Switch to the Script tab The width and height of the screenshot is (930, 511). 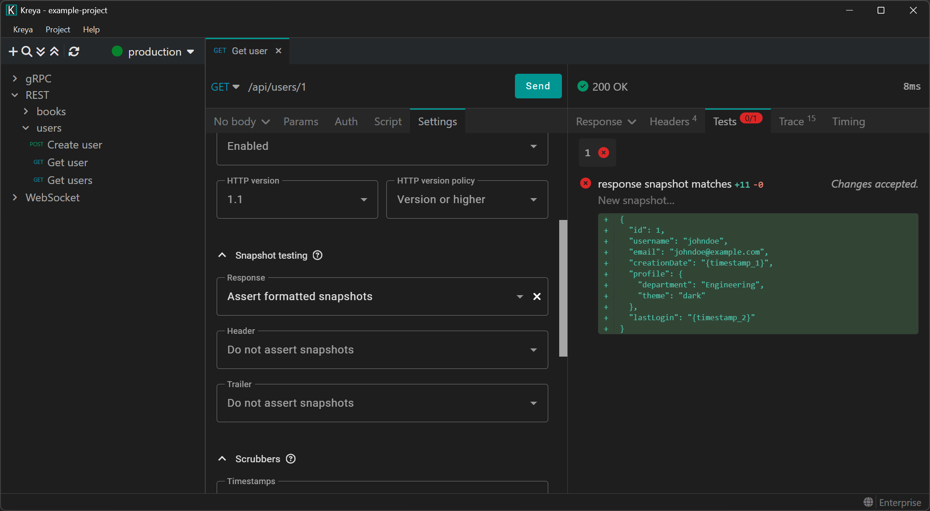pyautogui.click(x=388, y=122)
